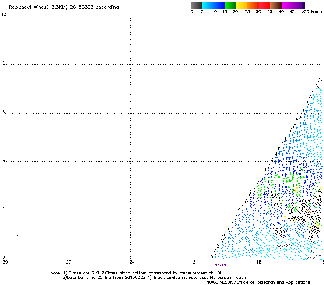
Task: Click the 22:52 swath time label
Action: 220,266
